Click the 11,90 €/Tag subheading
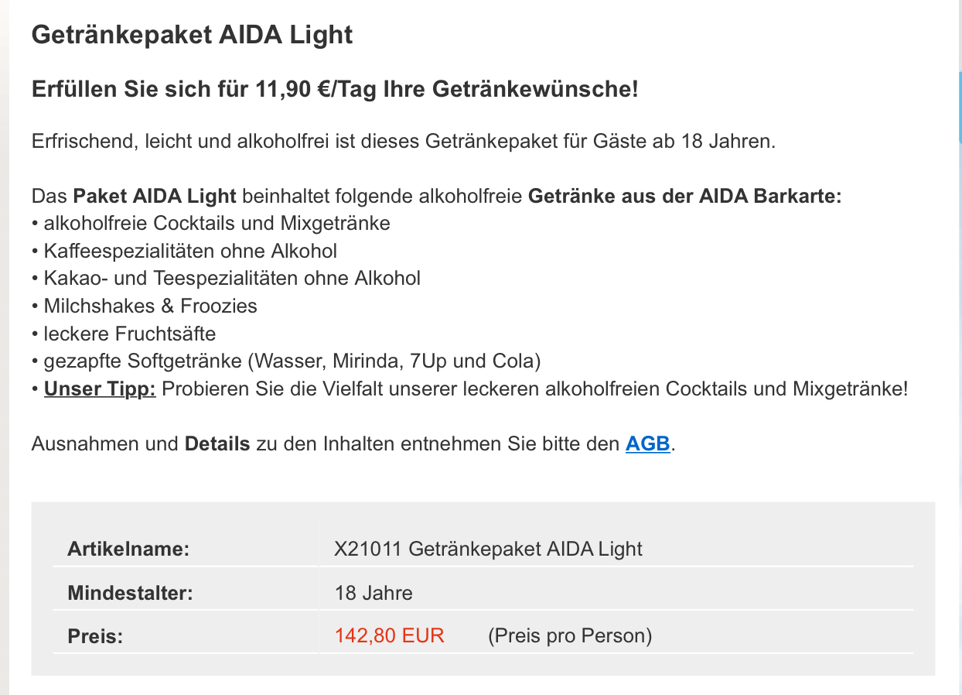The width and height of the screenshot is (962, 695). pyautogui.click(x=335, y=89)
